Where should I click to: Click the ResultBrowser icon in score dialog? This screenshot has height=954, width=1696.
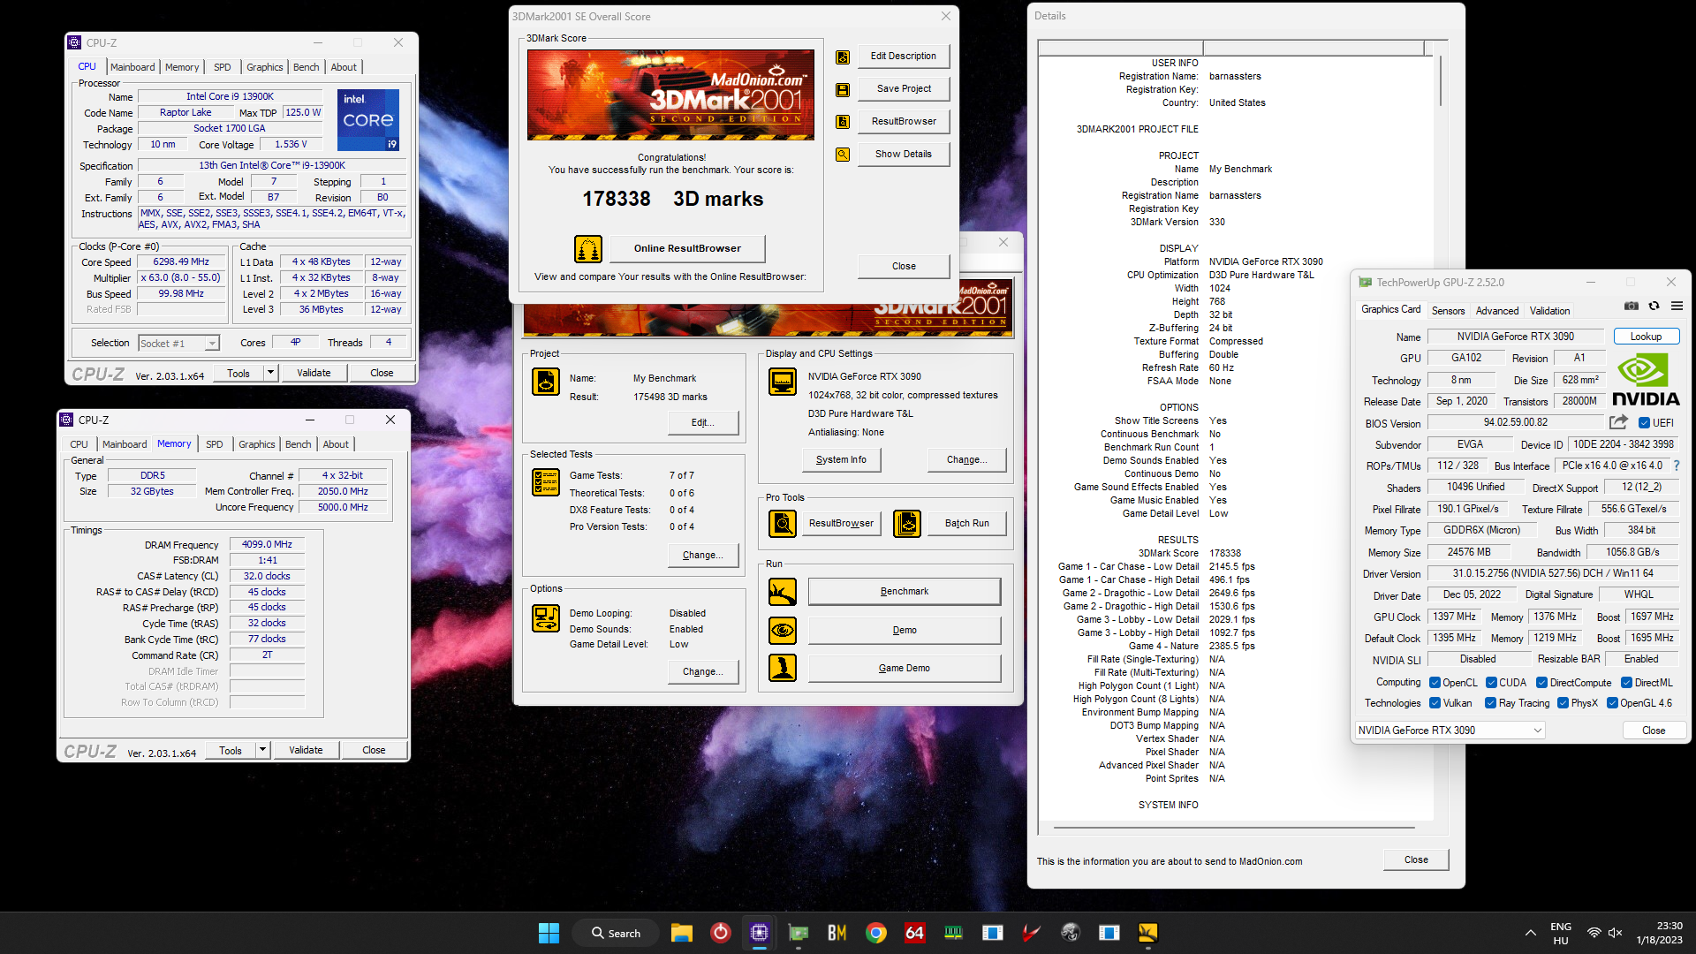843,122
